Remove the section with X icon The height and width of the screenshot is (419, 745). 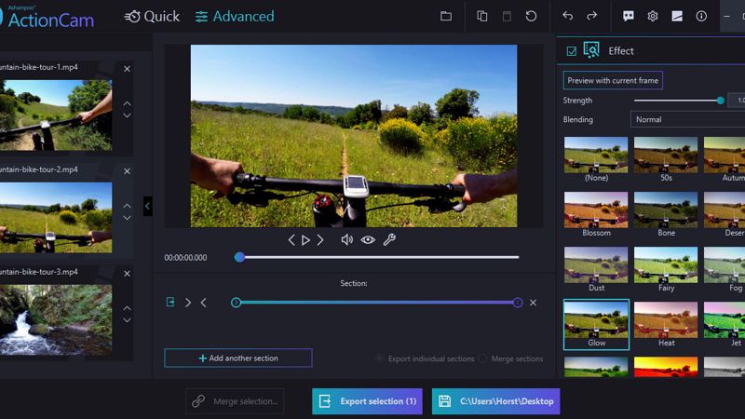533,303
